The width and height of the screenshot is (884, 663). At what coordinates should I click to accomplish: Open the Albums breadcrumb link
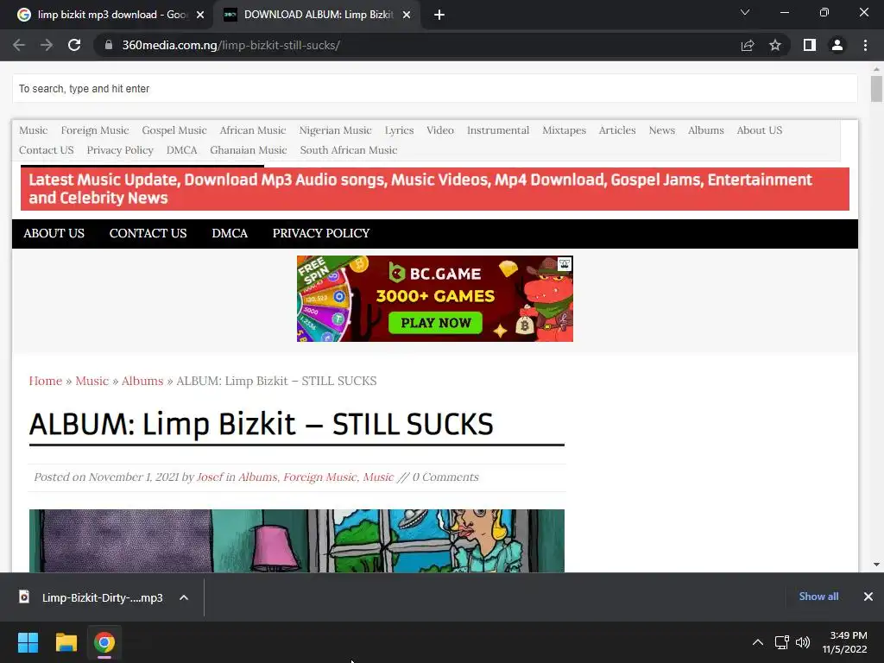[142, 381]
